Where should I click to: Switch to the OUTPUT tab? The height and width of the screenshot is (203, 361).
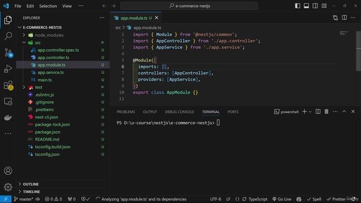(x=150, y=112)
